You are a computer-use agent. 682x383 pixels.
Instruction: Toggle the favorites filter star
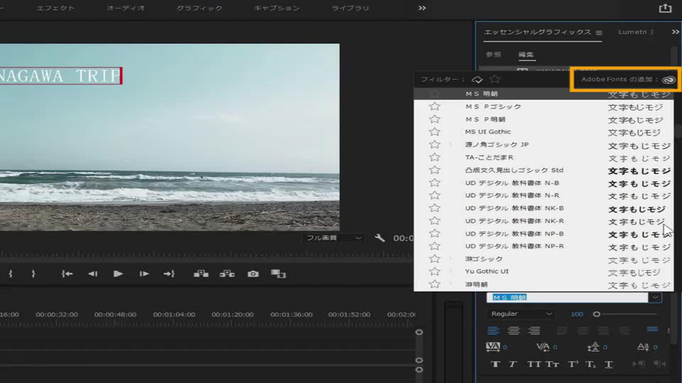coord(494,79)
